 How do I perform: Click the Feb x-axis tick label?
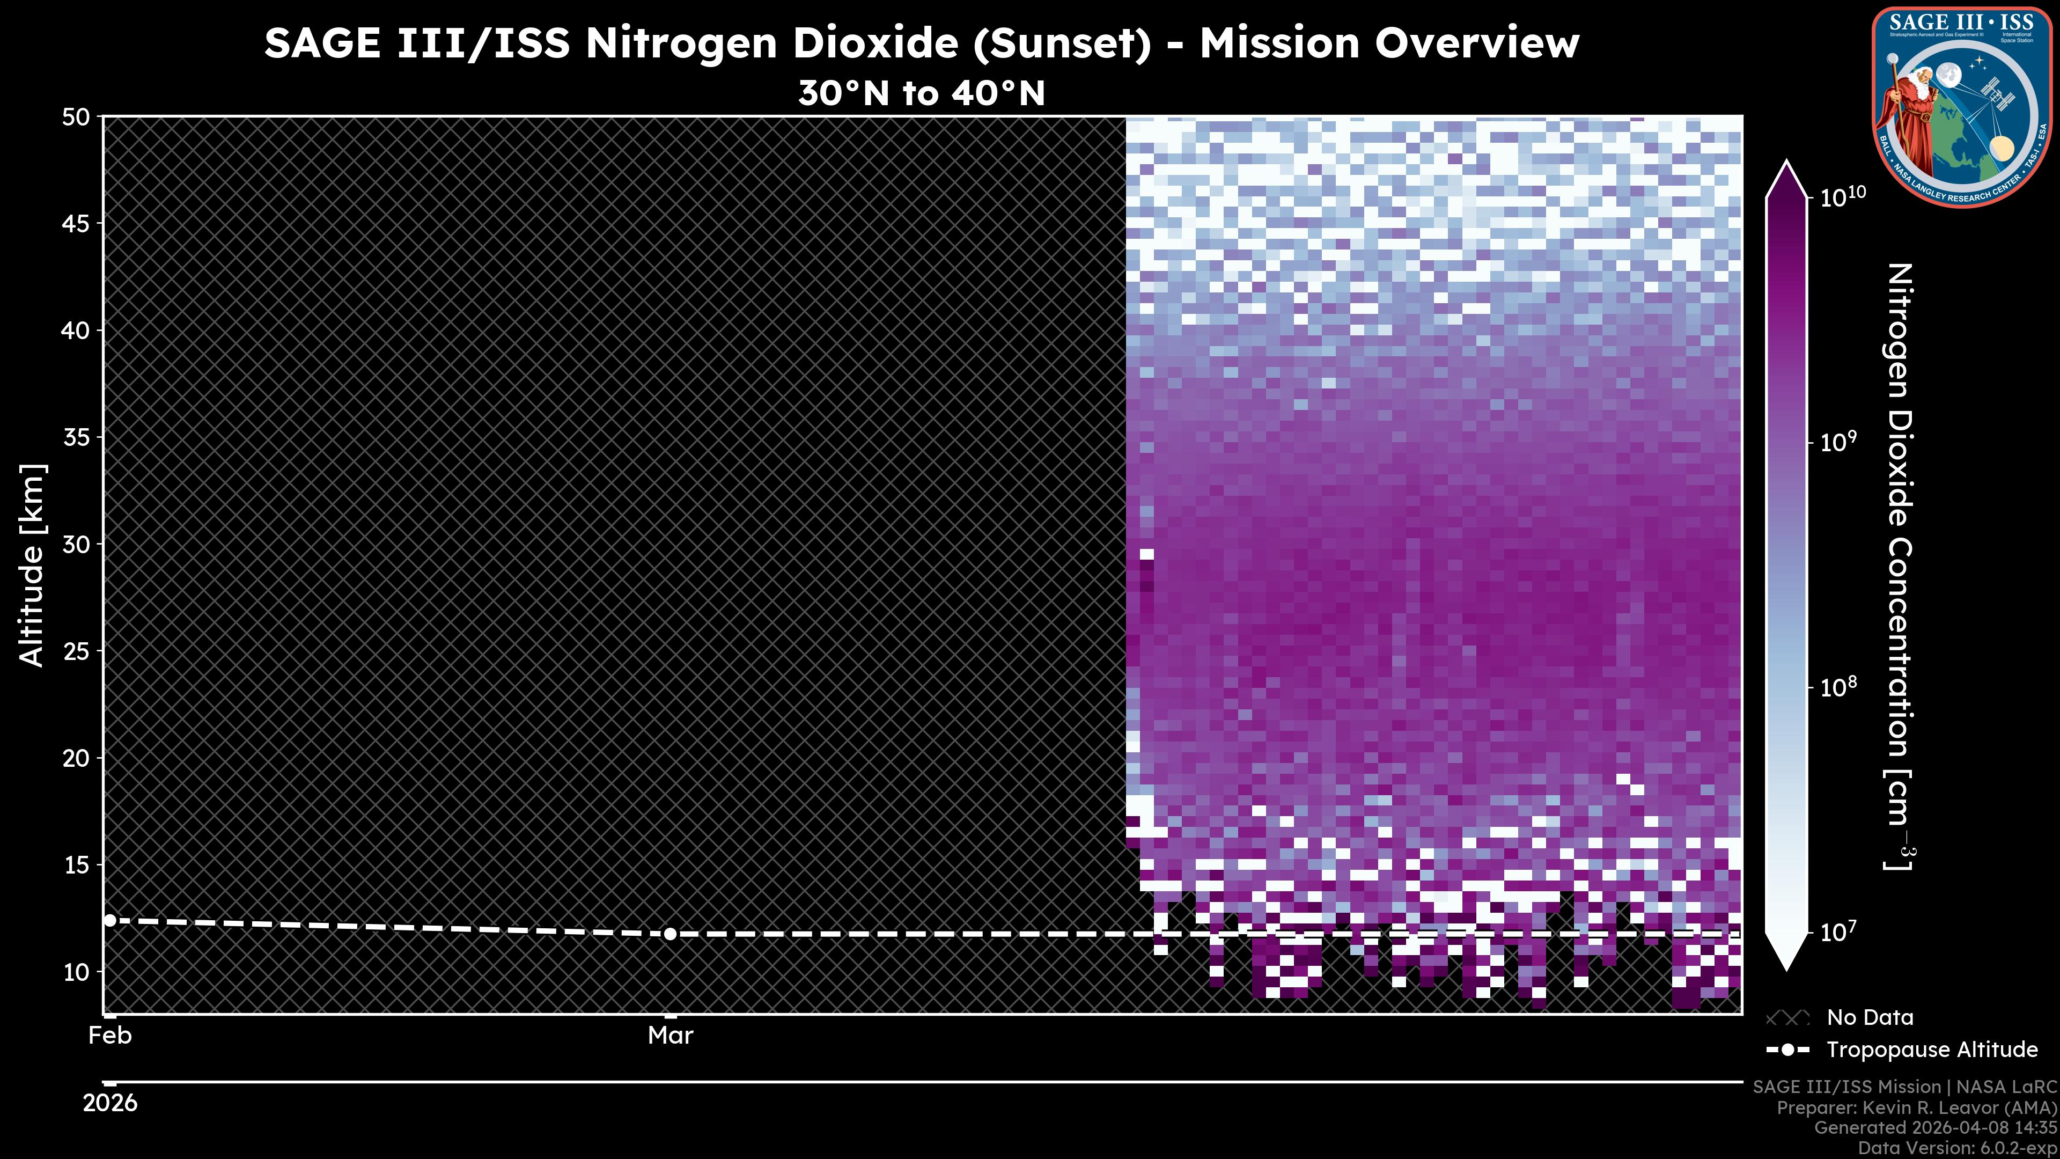coord(109,1036)
